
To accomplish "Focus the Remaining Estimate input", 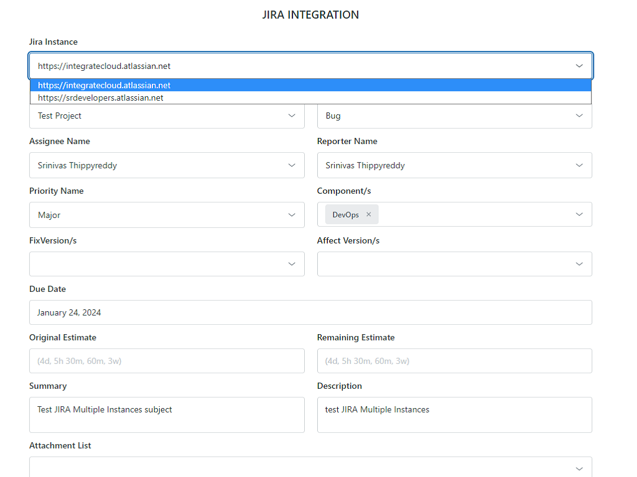I will 454,361.
